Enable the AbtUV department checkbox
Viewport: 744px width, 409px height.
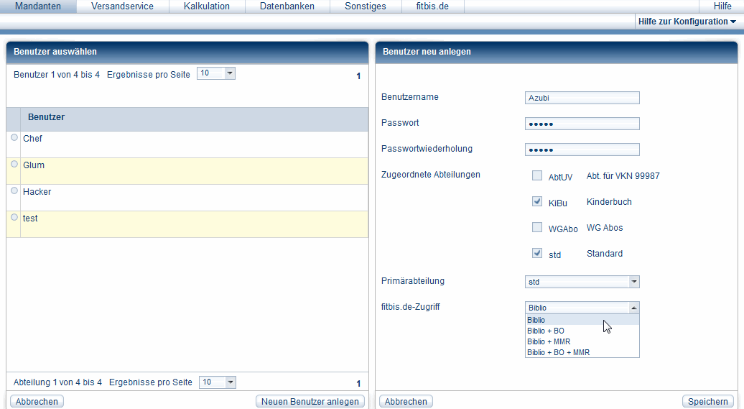coord(537,175)
